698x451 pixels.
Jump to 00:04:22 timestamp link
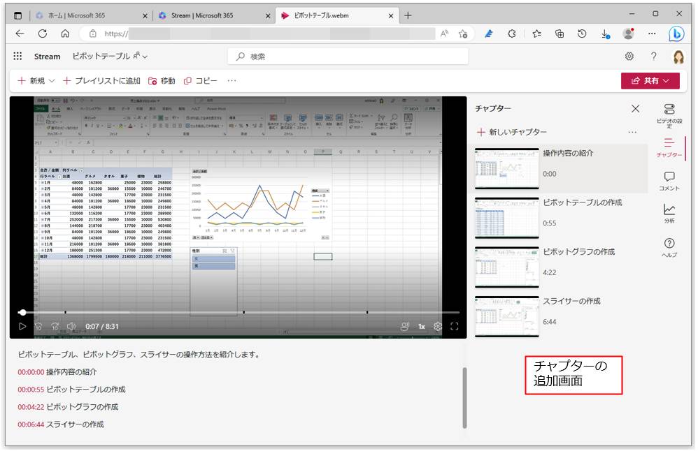[31, 406]
